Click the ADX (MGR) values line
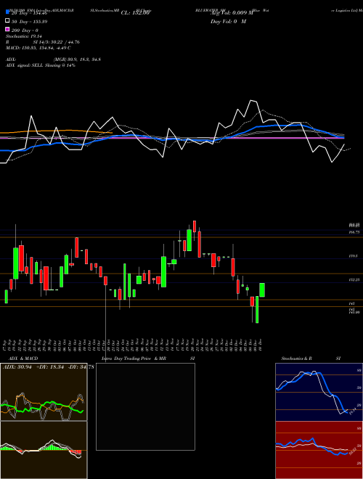Viewport: 363px width, 479px height. (53, 60)
